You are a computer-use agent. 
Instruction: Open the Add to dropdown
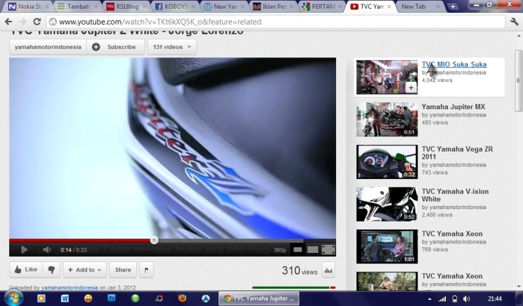84,270
